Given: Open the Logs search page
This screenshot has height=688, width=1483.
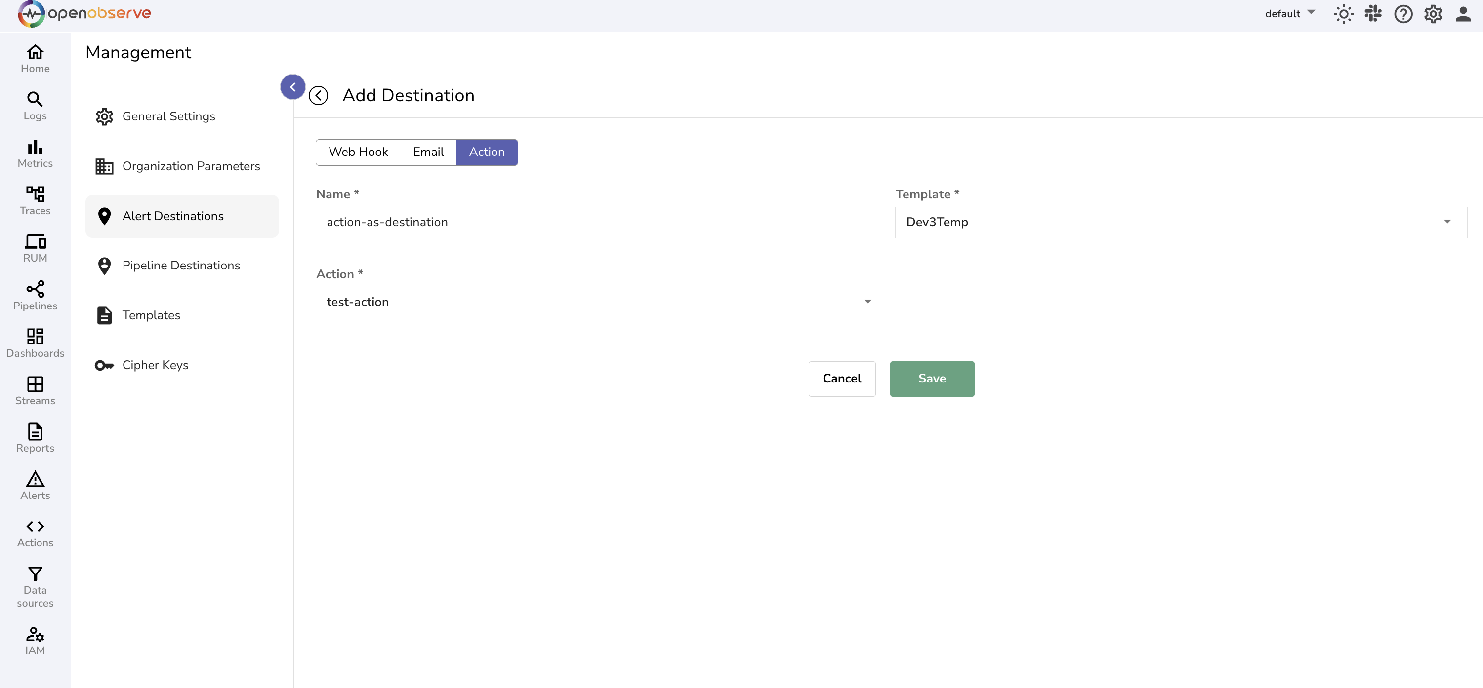Looking at the screenshot, I should pos(35,106).
